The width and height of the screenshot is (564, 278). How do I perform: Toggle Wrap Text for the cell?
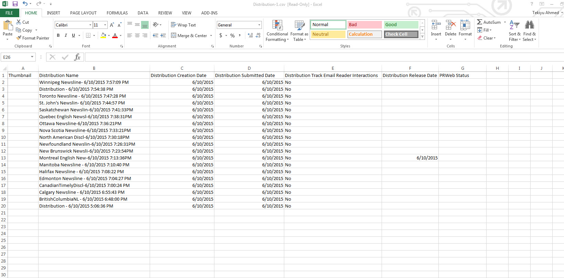click(183, 25)
